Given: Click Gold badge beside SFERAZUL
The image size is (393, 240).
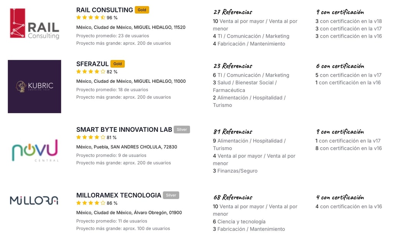Looking at the screenshot, I should coord(117,64).
